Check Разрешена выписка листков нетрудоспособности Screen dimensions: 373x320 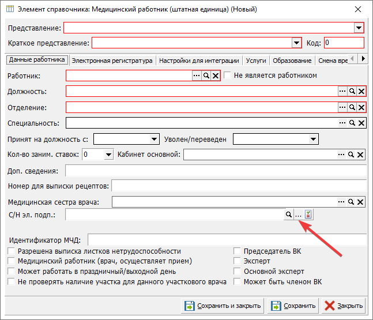pos(11,251)
